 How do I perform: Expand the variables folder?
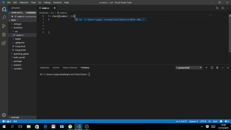pyautogui.click(x=18, y=69)
